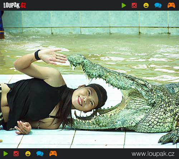Open the red Instagram icon in header
179x159 pixels.
tap(134, 5)
